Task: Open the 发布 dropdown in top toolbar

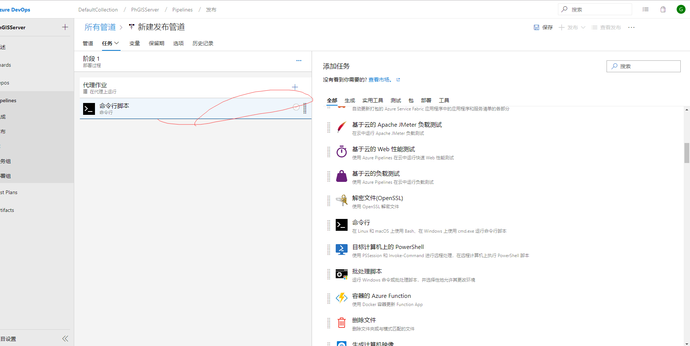Action: 583,27
